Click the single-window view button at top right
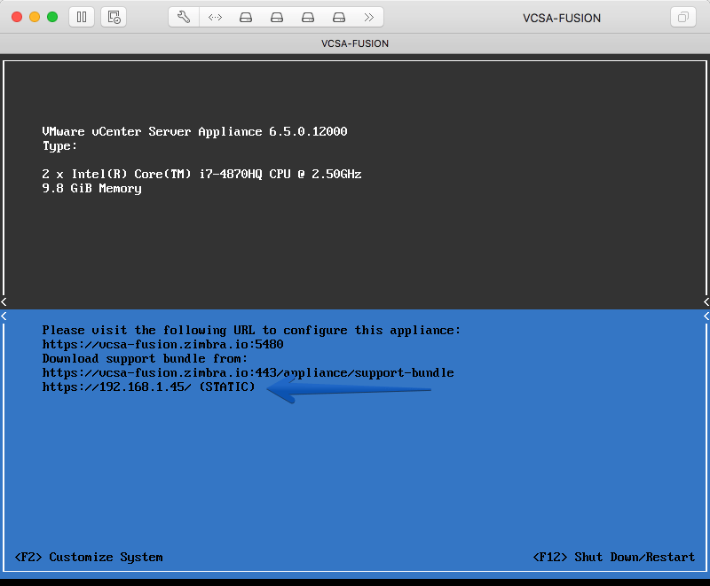 coord(682,17)
